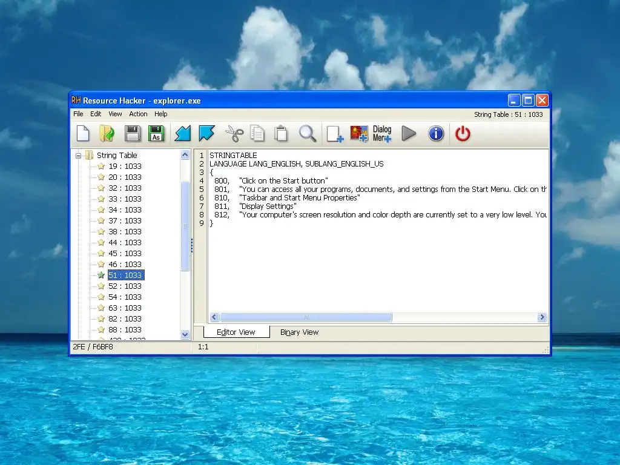Select tree item 33 : 1033

pyautogui.click(x=125, y=199)
